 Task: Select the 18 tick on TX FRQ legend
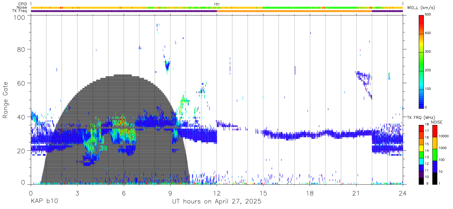point(428,125)
